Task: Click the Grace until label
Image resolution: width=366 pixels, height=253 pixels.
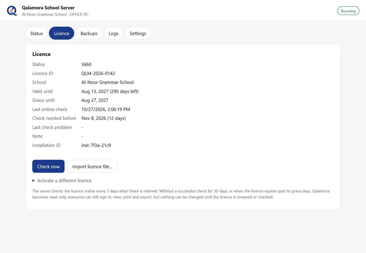Action: click(43, 100)
